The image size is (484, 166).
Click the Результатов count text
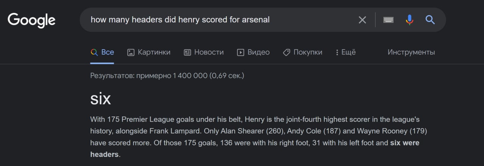(167, 76)
